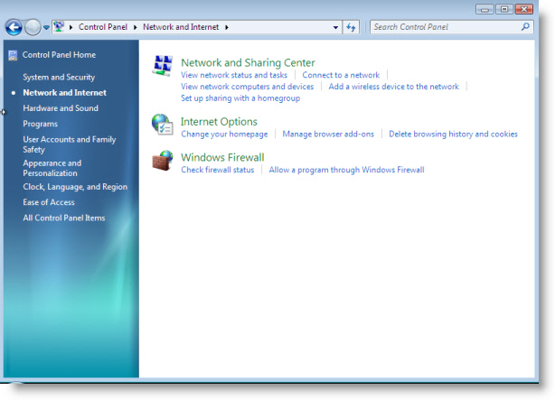The width and height of the screenshot is (555, 400).
Task: Click View network computers and devices
Action: [248, 87]
